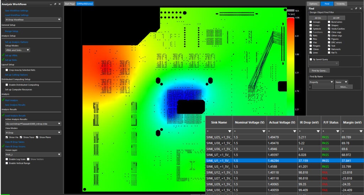This screenshot has width=364, height=195.
Task: Expand the IR Drop Workflow dropdown
Action: (x=59, y=20)
